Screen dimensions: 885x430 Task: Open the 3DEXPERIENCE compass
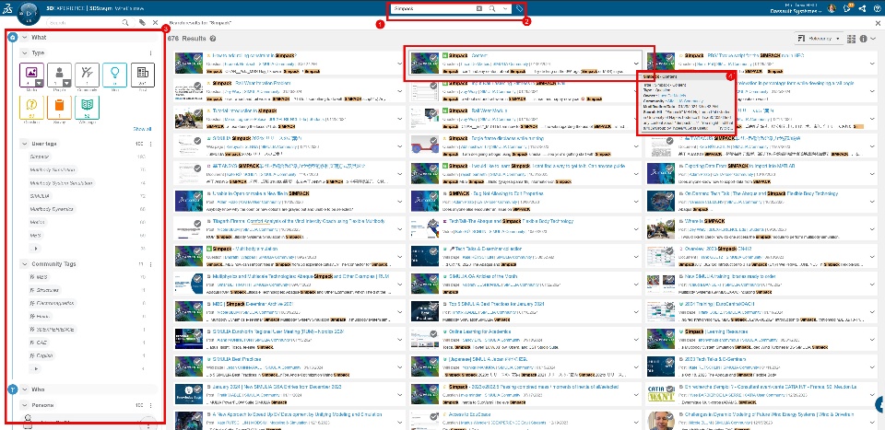click(x=27, y=12)
